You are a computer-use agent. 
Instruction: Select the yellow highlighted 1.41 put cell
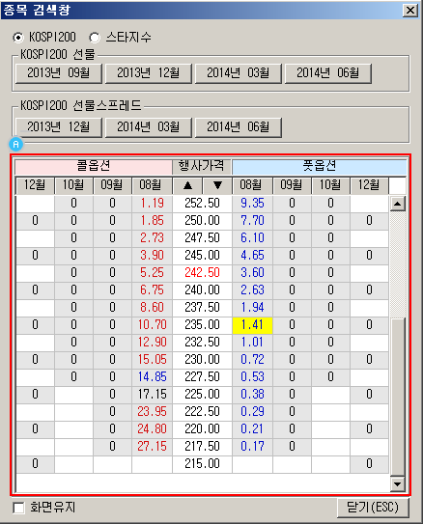252,325
